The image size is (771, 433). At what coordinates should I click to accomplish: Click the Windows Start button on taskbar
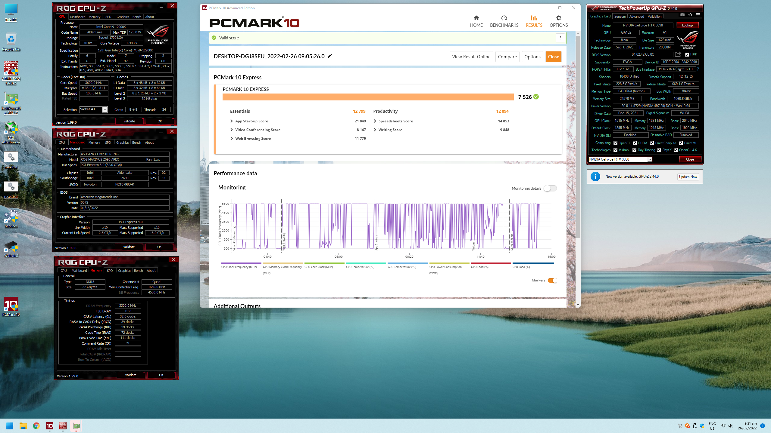point(10,426)
